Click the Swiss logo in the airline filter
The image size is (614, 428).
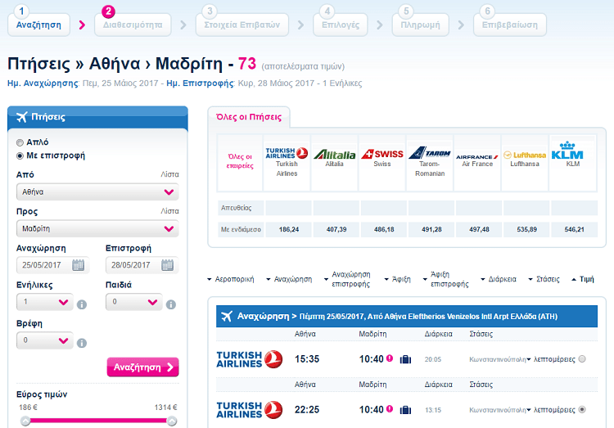click(x=382, y=154)
